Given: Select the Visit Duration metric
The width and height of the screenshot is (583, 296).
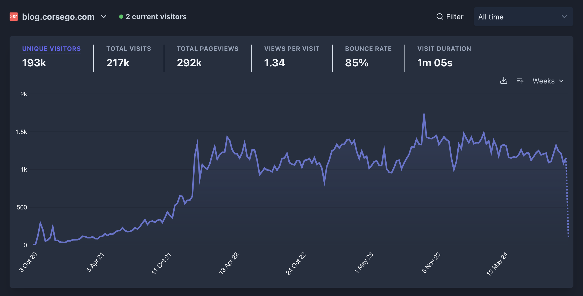Looking at the screenshot, I should tap(444, 49).
